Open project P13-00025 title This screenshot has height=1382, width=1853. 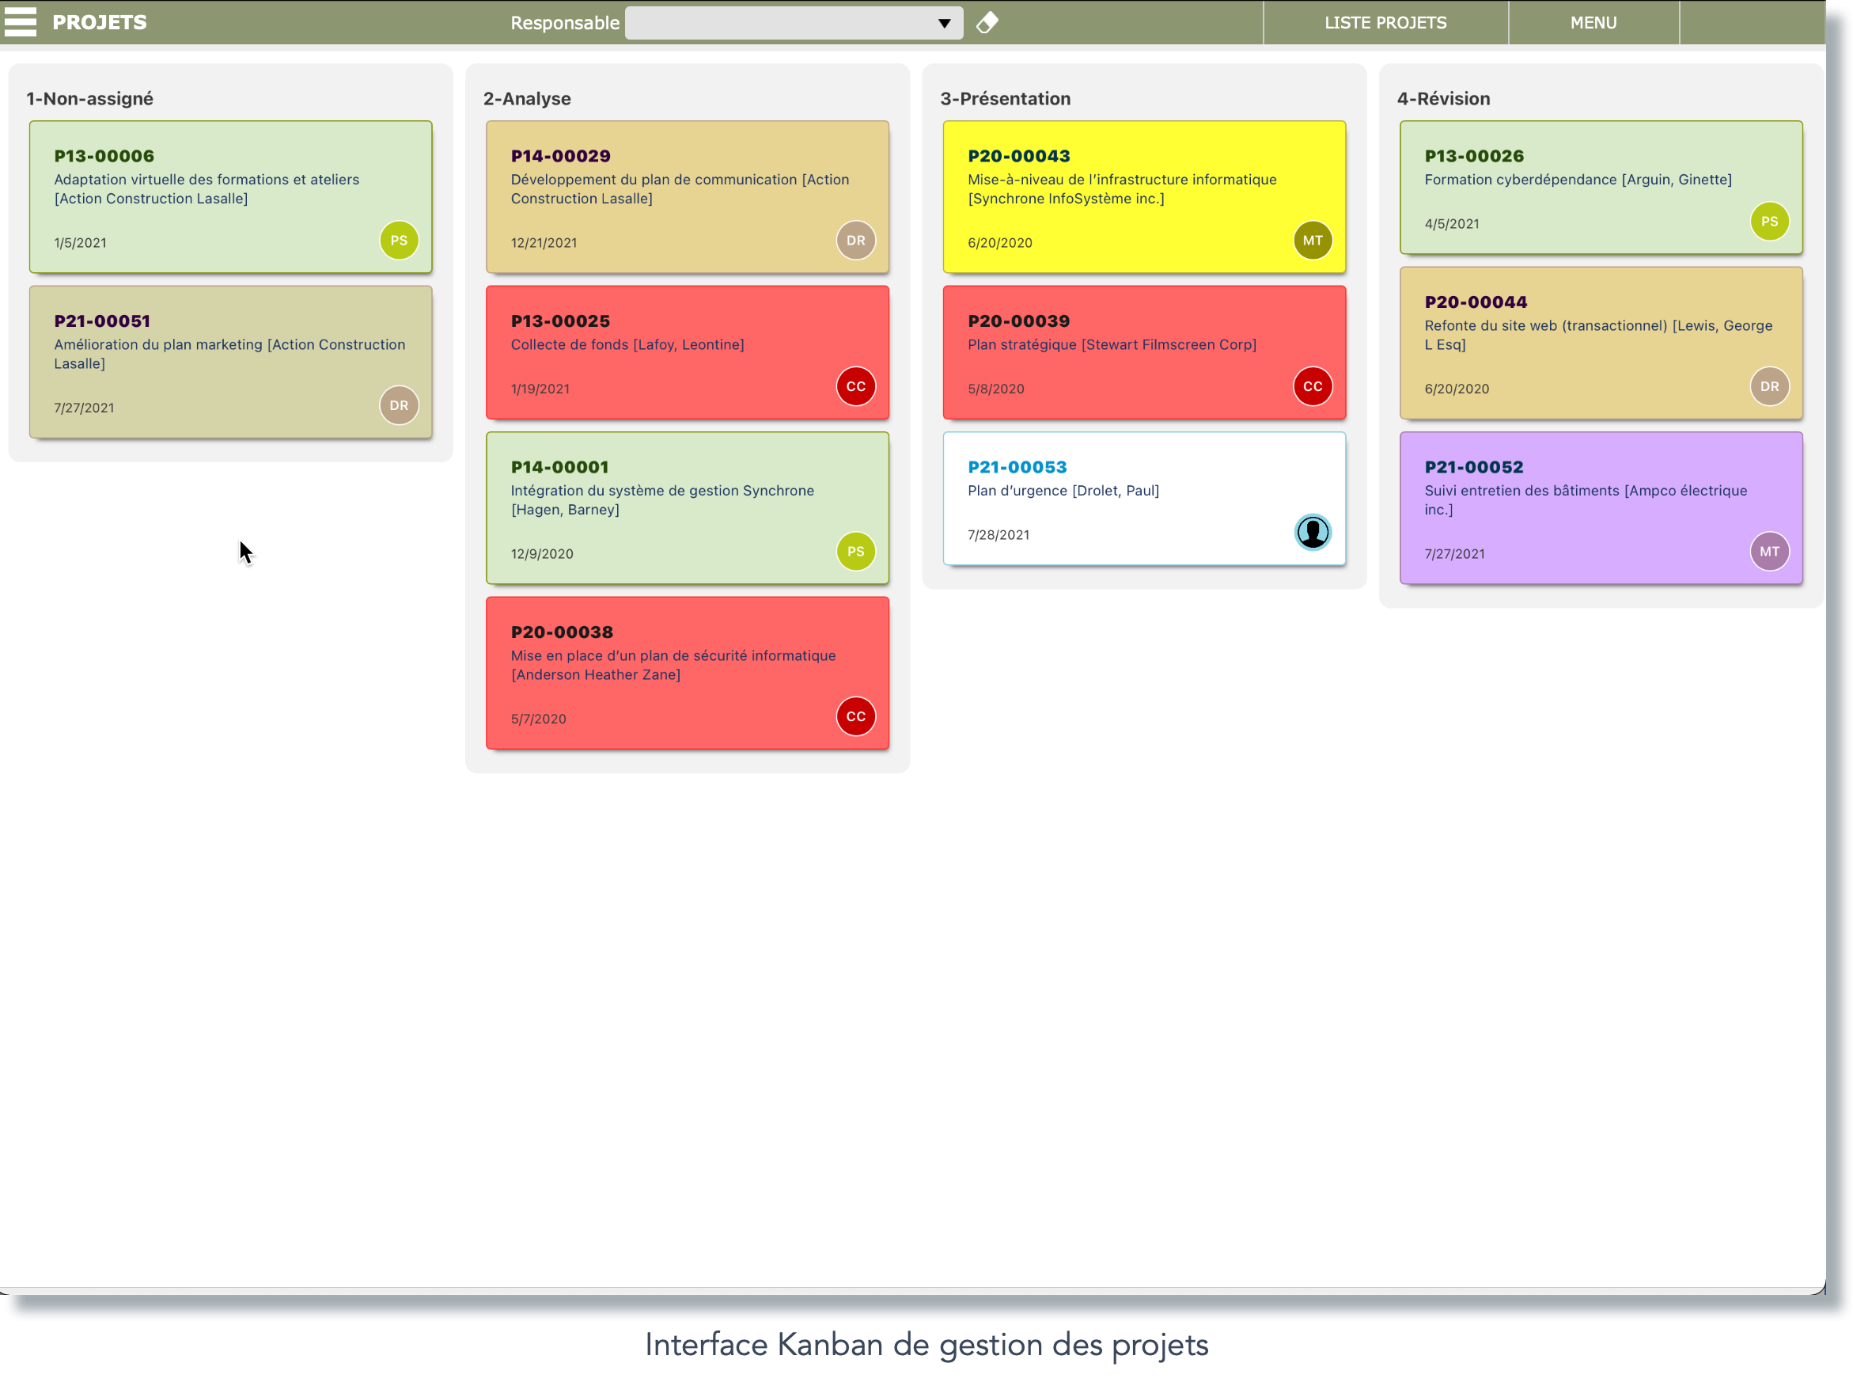560,321
